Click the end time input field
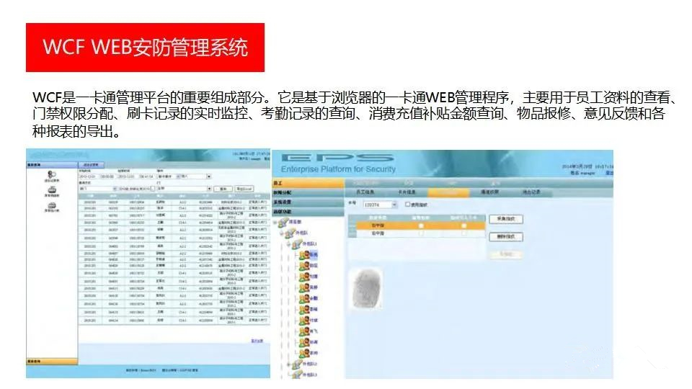Viewport: 692px width, 389px height. [146, 176]
